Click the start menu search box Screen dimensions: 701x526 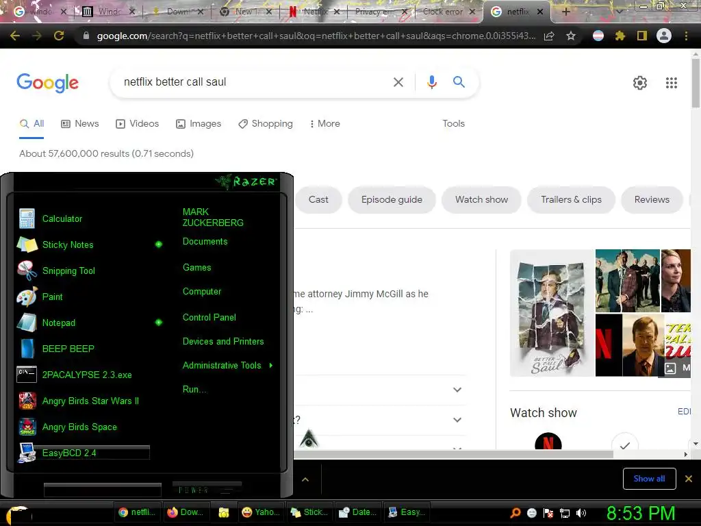[103, 490]
